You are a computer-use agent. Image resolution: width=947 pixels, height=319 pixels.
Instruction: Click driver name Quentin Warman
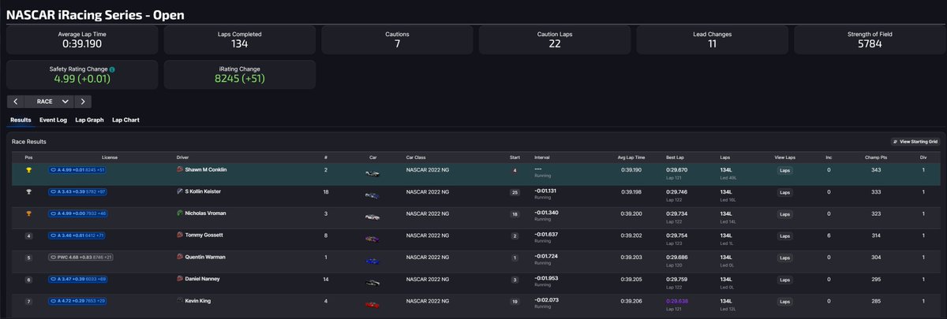(204, 257)
